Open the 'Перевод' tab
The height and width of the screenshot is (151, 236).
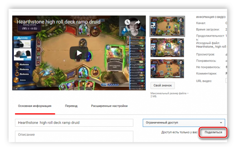(71, 106)
